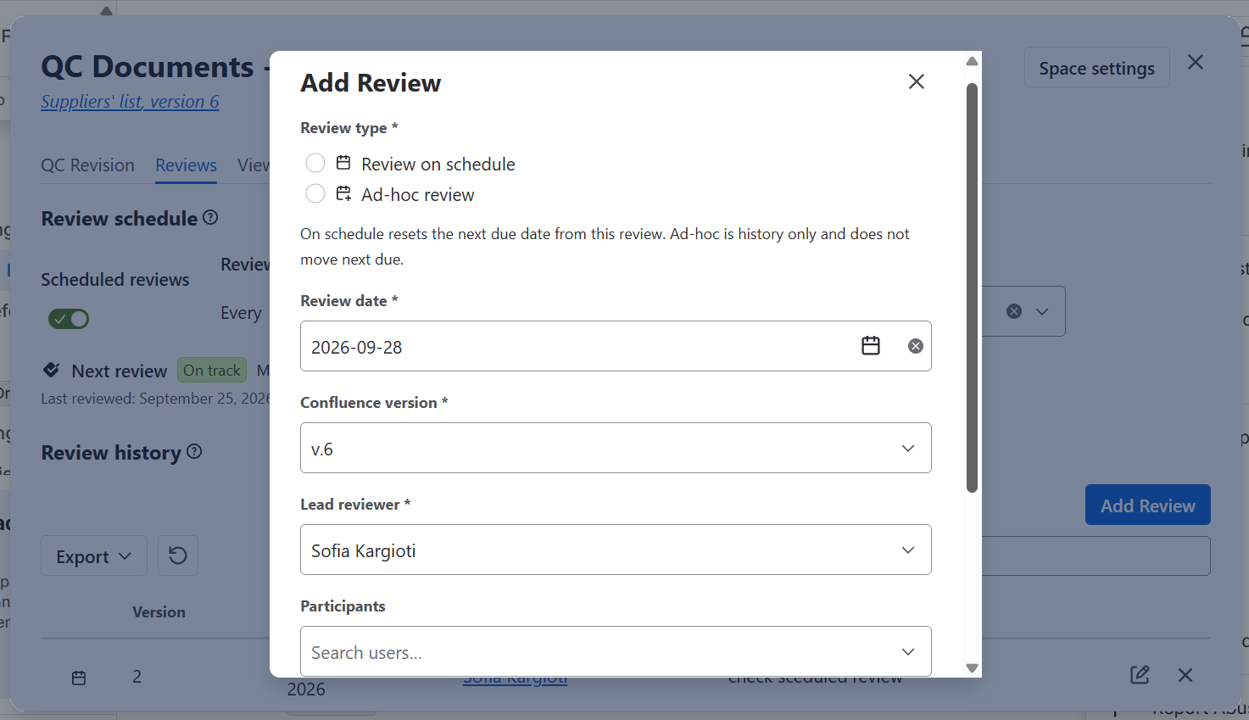Open the Participants search users dropdown
The height and width of the screenshot is (720, 1249).
tap(616, 651)
